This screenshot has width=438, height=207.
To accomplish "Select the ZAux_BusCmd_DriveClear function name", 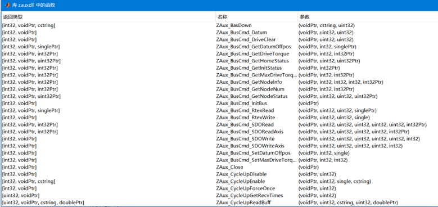I will (246, 39).
